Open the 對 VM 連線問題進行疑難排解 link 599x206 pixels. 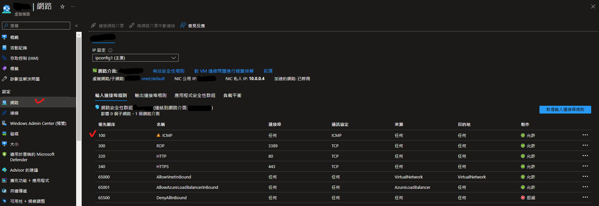pyautogui.click(x=224, y=71)
